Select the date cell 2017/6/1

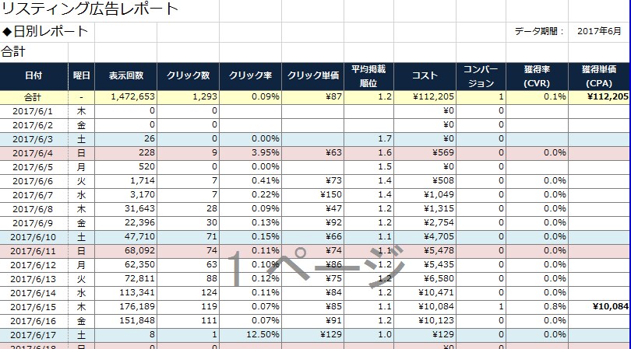click(x=33, y=111)
